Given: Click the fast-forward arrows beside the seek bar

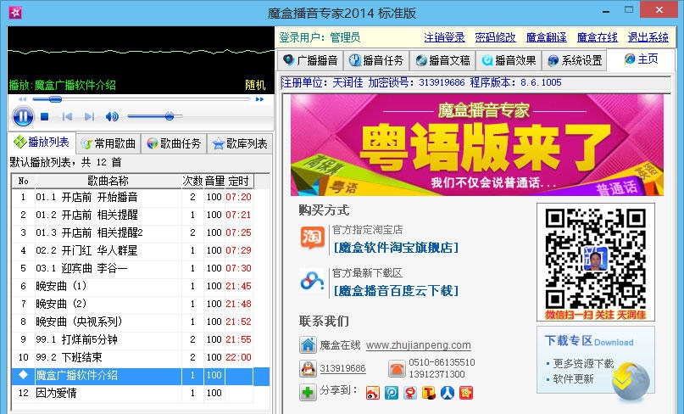Looking at the screenshot, I should (x=261, y=99).
